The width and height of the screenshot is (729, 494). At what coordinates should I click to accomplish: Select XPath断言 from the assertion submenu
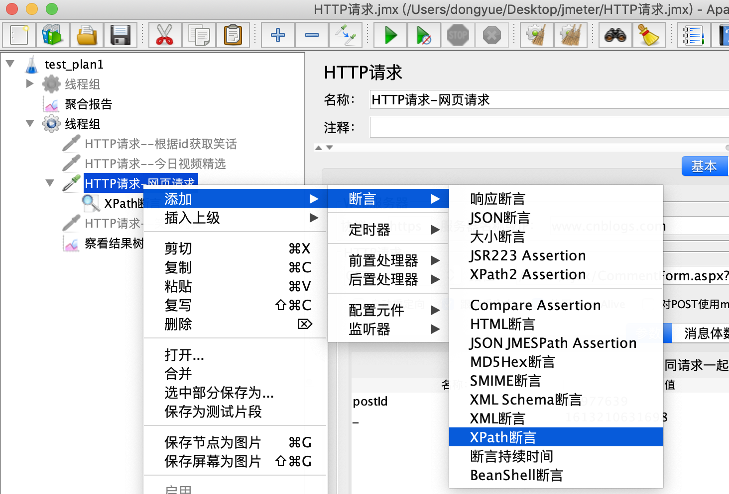tap(503, 437)
